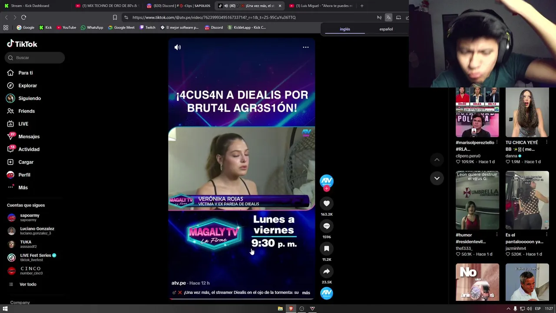This screenshot has height=313, width=556.
Task: Open TU CHICA YEYÉ video thumbnail
Action: tap(527, 112)
